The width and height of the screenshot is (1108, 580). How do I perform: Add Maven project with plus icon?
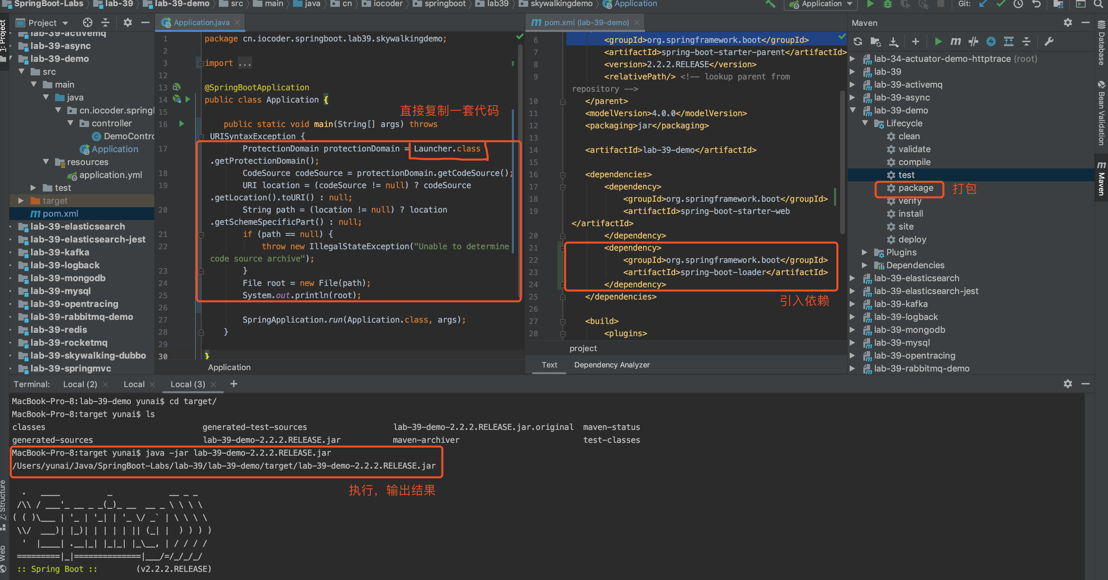tap(916, 42)
